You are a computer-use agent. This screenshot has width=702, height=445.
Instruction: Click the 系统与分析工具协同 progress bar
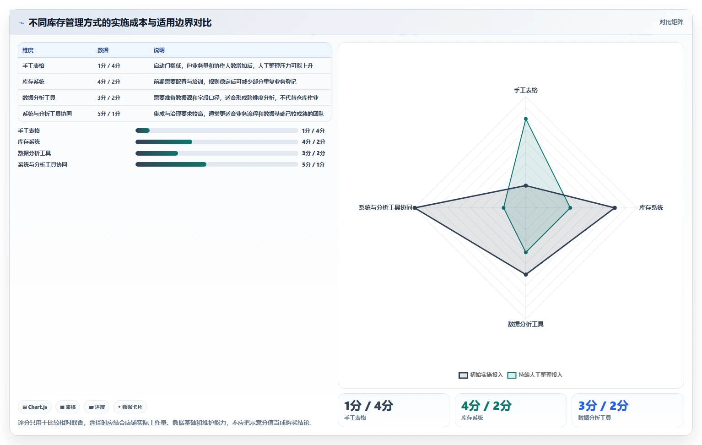pos(216,164)
